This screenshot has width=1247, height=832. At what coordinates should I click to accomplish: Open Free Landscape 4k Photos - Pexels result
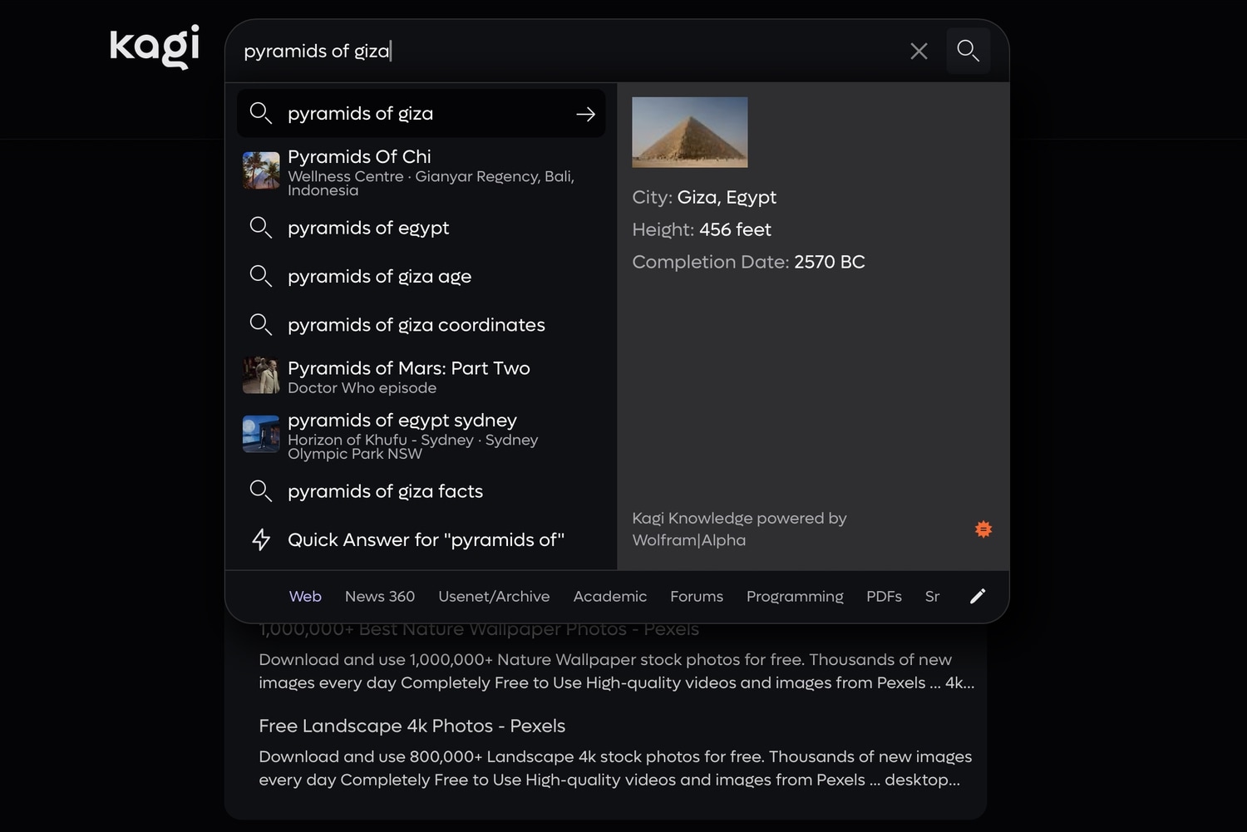412,726
